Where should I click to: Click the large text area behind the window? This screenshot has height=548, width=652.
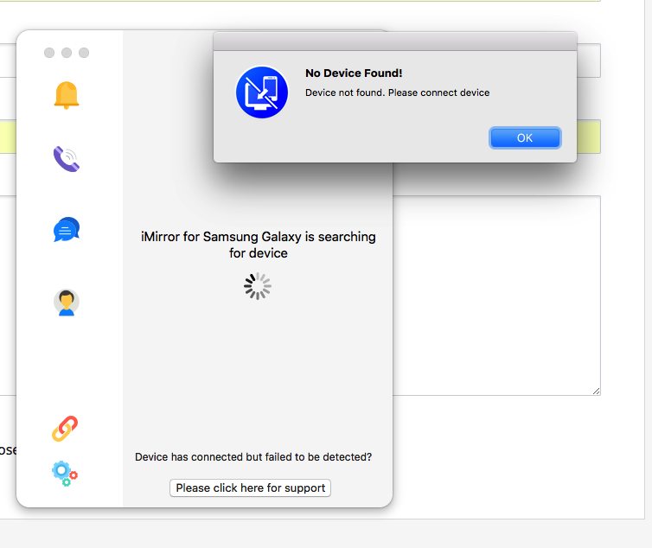(x=496, y=296)
